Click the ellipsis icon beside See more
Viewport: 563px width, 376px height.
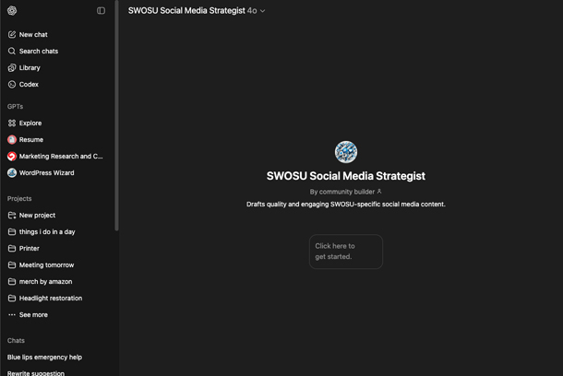[12, 314]
